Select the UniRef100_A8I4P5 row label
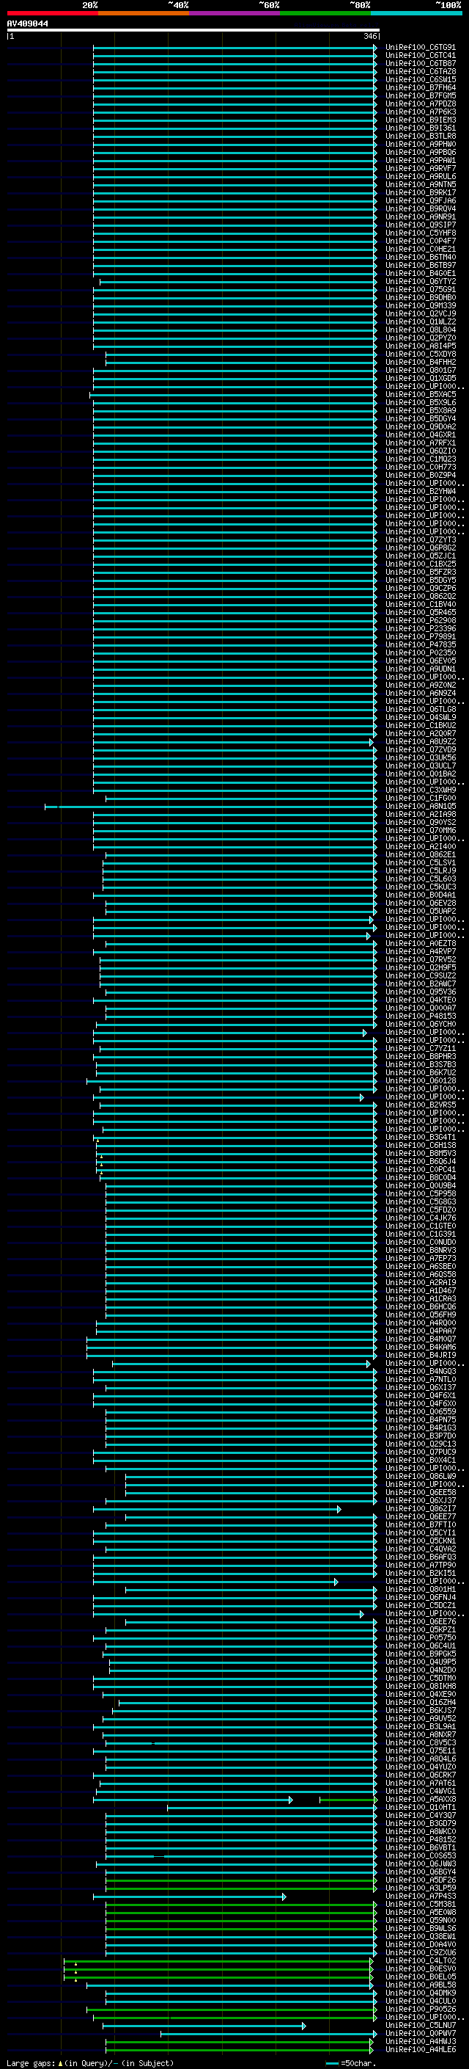Screen dimensions: 469x2069 click(x=420, y=346)
